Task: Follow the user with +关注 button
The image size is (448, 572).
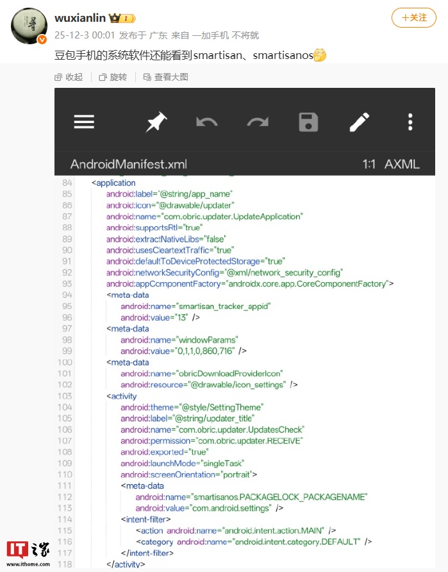Action: click(x=414, y=18)
